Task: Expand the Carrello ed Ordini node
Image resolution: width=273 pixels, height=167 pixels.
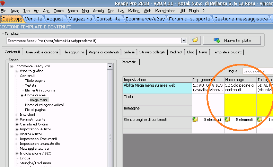Action: click(x=17, y=124)
